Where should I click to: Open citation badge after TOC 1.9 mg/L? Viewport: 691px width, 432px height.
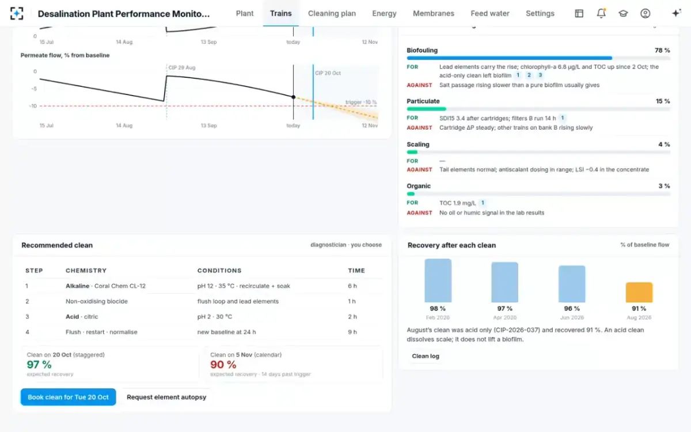point(483,203)
